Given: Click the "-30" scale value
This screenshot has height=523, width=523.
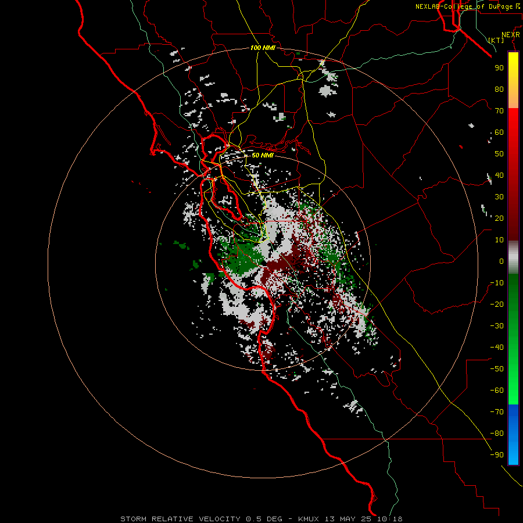Looking at the screenshot, I should pos(497,326).
